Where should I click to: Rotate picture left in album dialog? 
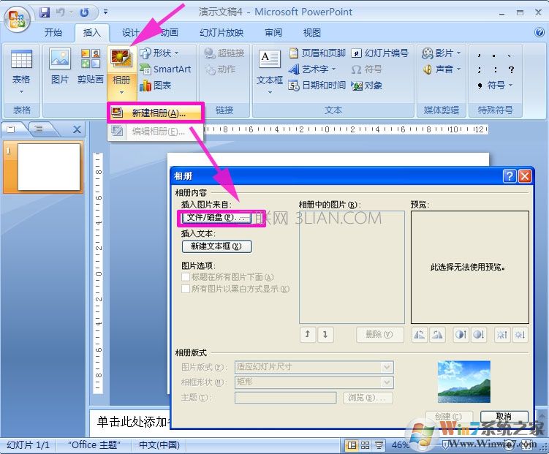(x=420, y=335)
